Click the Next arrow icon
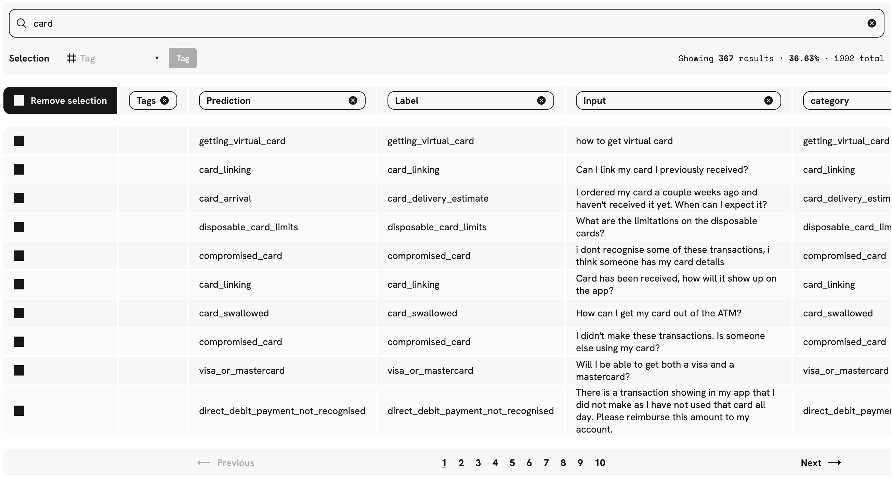The width and height of the screenshot is (892, 477). [834, 462]
